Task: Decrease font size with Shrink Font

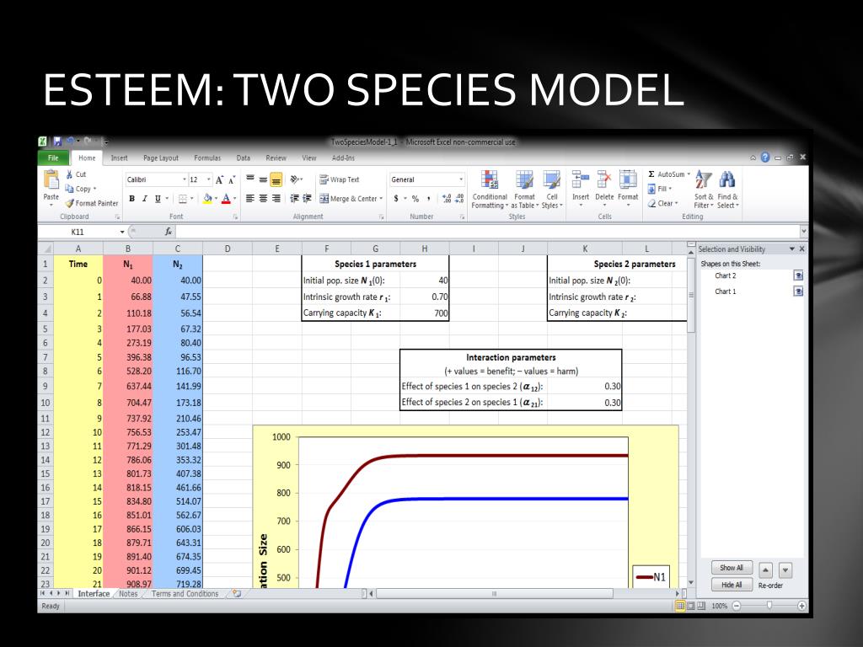Action: coord(232,180)
